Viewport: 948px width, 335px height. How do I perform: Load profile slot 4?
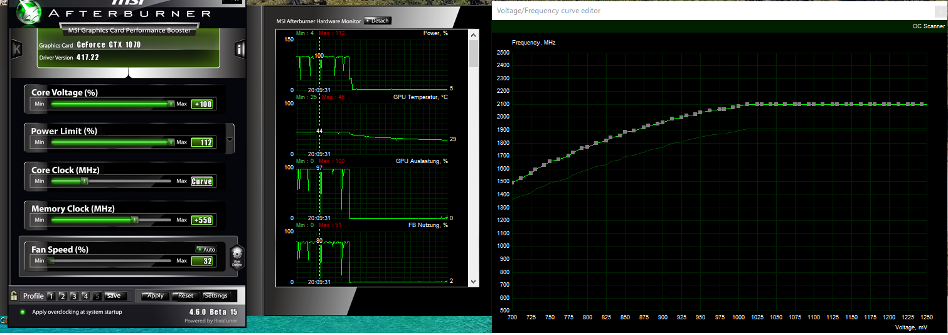tap(85, 296)
